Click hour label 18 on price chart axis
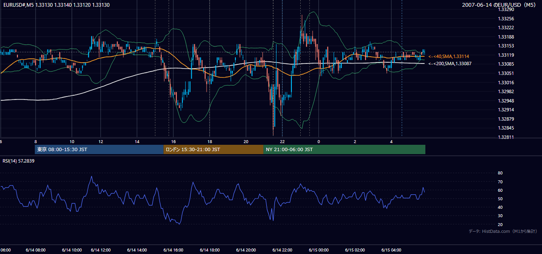This screenshot has width=542, height=254. click(x=210, y=141)
